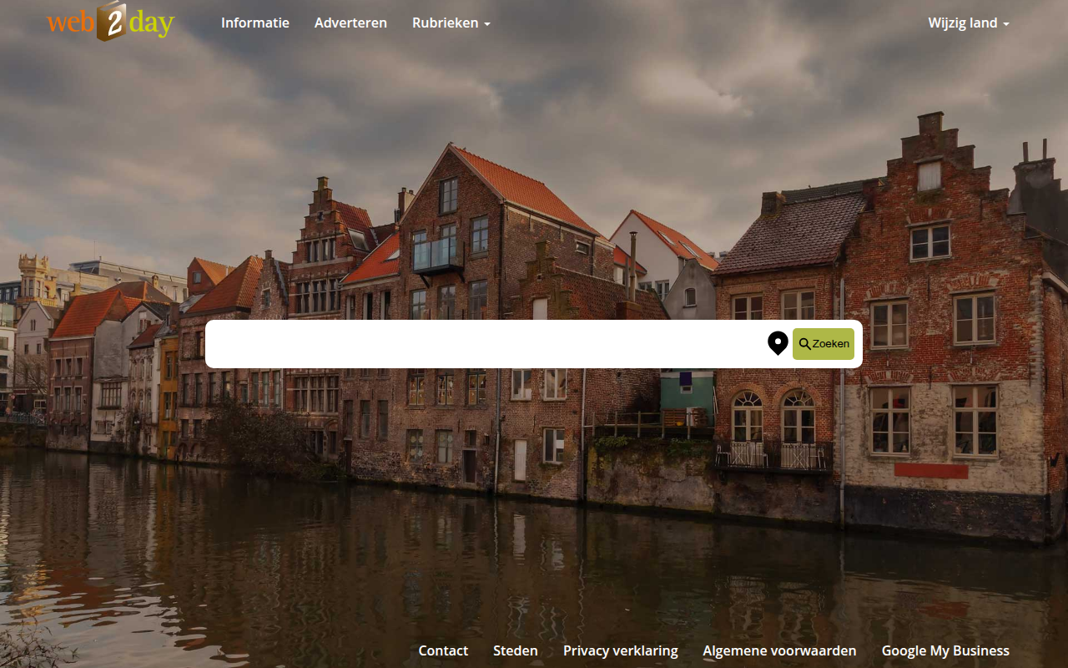1068x668 pixels.
Task: Open the Google My Business link
Action: [945, 650]
